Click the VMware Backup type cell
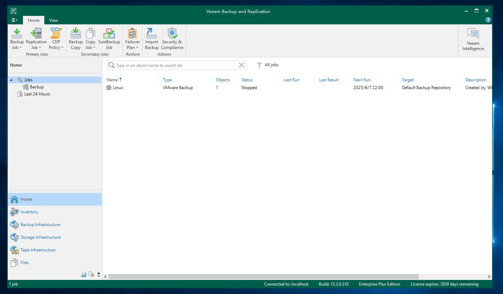The height and width of the screenshot is (294, 503). [178, 88]
